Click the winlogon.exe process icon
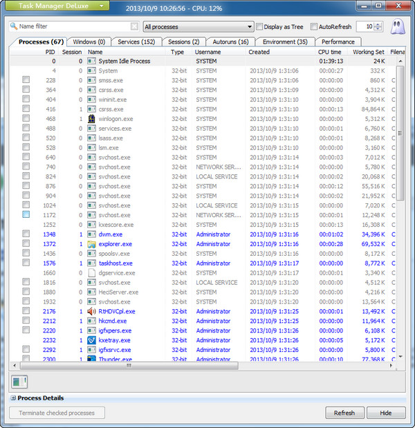The width and height of the screenshot is (415, 428). click(92, 119)
